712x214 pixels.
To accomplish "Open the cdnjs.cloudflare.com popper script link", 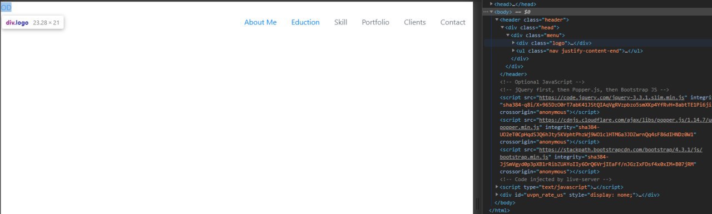I will (625, 120).
